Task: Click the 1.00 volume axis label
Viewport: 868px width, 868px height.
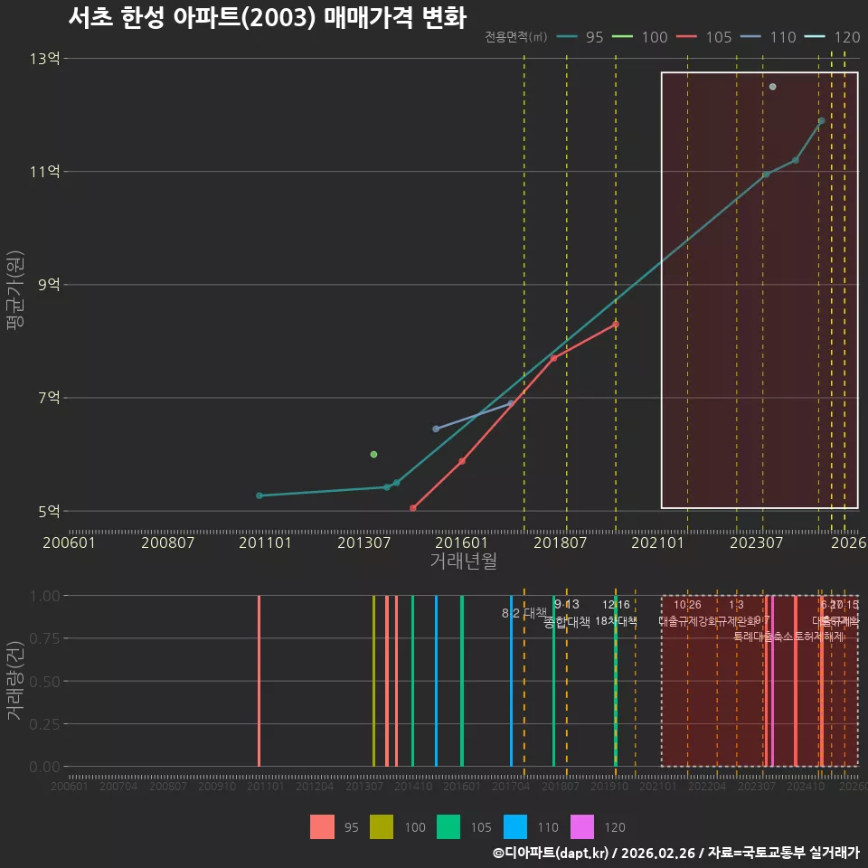Action: tap(45, 596)
